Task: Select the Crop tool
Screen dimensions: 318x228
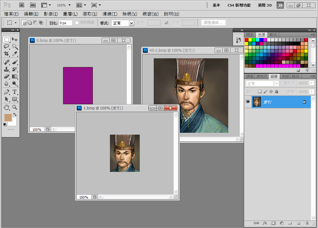Action: tap(7, 54)
